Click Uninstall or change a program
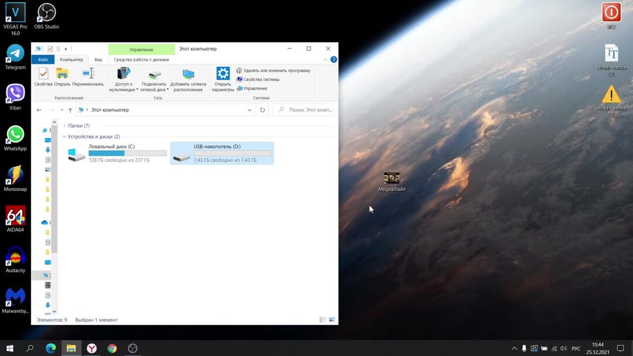The height and width of the screenshot is (356, 633). 273,70
